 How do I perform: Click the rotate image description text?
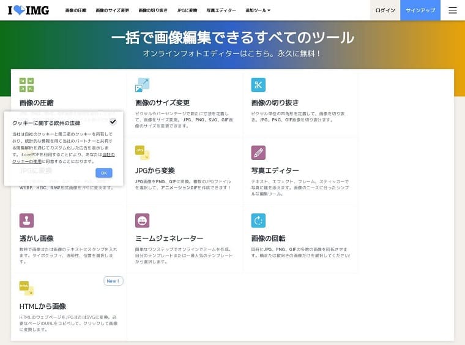[x=300, y=252]
